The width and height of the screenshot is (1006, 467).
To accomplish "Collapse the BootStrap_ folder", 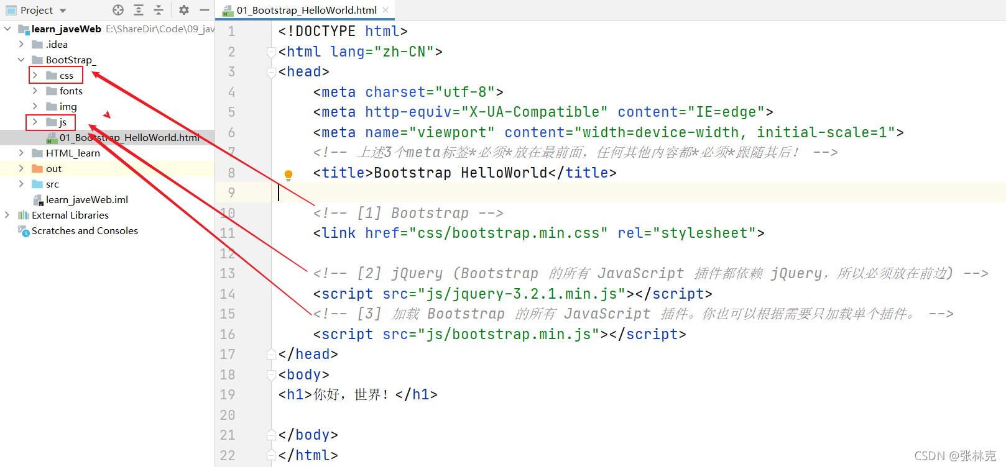I will 21,60.
